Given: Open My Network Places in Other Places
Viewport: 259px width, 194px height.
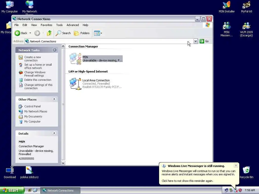Looking at the screenshot, I should tap(36, 111).
